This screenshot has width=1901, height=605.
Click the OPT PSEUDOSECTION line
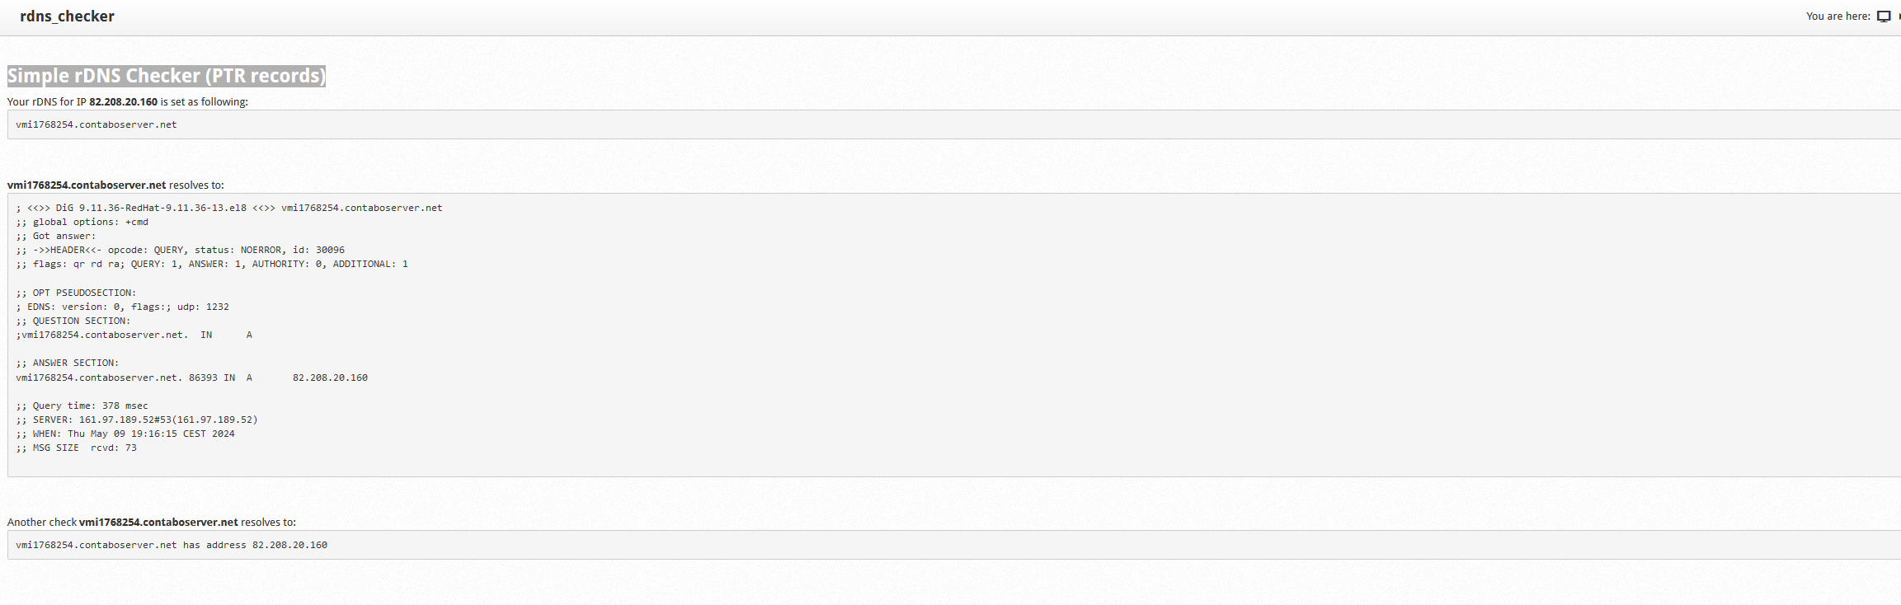[x=76, y=293]
